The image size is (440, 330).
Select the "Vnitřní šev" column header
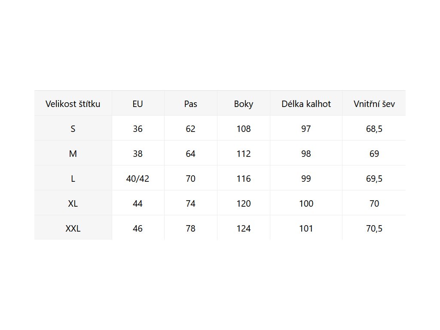374,104
